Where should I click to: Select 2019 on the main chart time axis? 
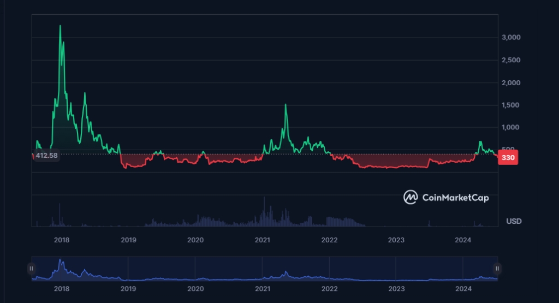(x=128, y=240)
